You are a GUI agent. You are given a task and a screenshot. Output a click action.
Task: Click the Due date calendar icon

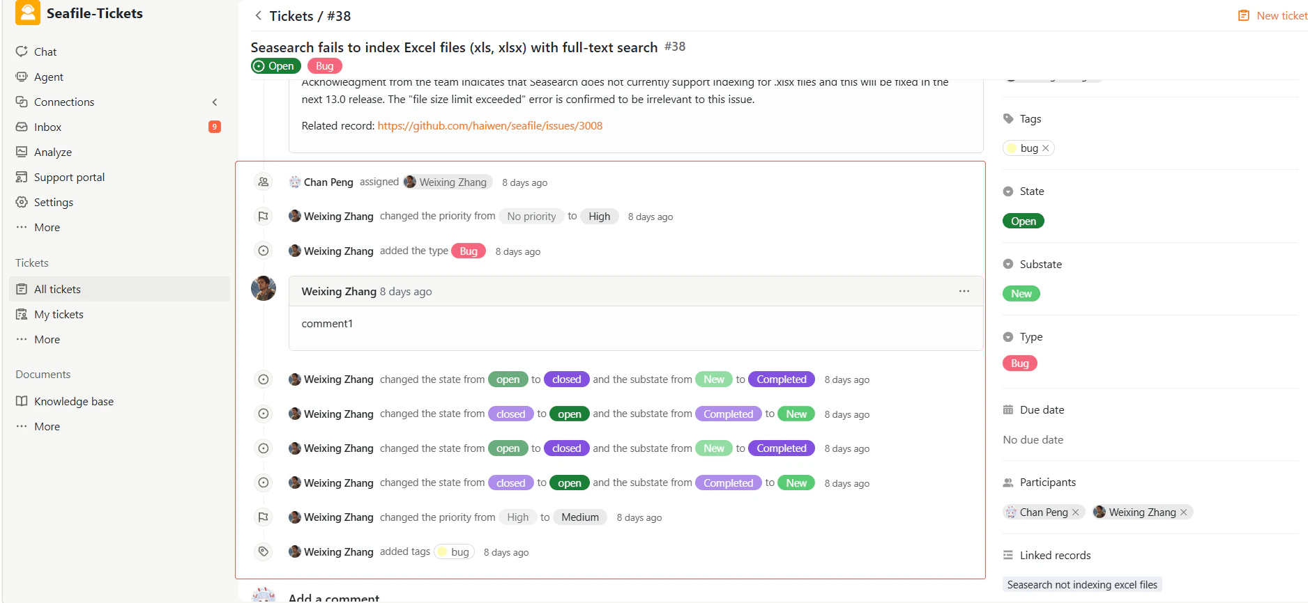[1008, 409]
